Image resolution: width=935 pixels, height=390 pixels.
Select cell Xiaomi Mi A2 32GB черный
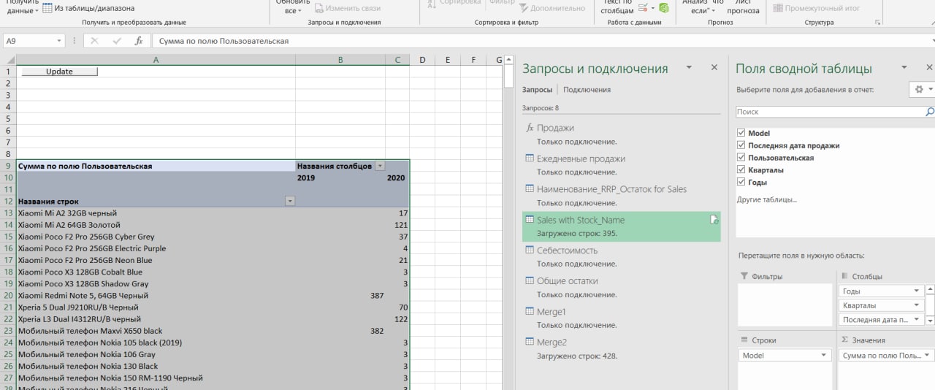[156, 213]
